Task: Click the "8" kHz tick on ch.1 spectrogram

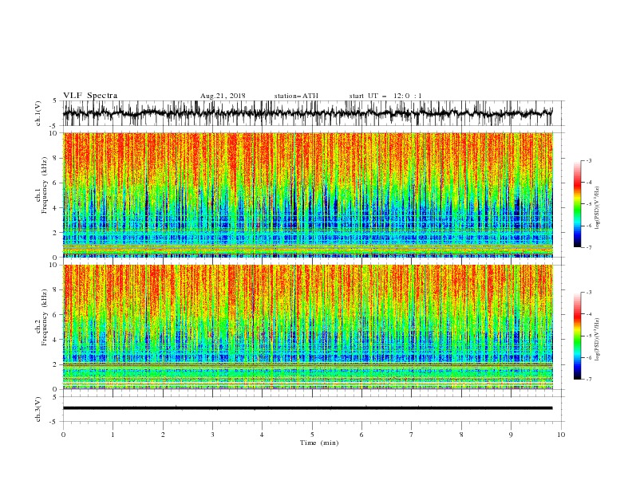Action: tap(57, 158)
